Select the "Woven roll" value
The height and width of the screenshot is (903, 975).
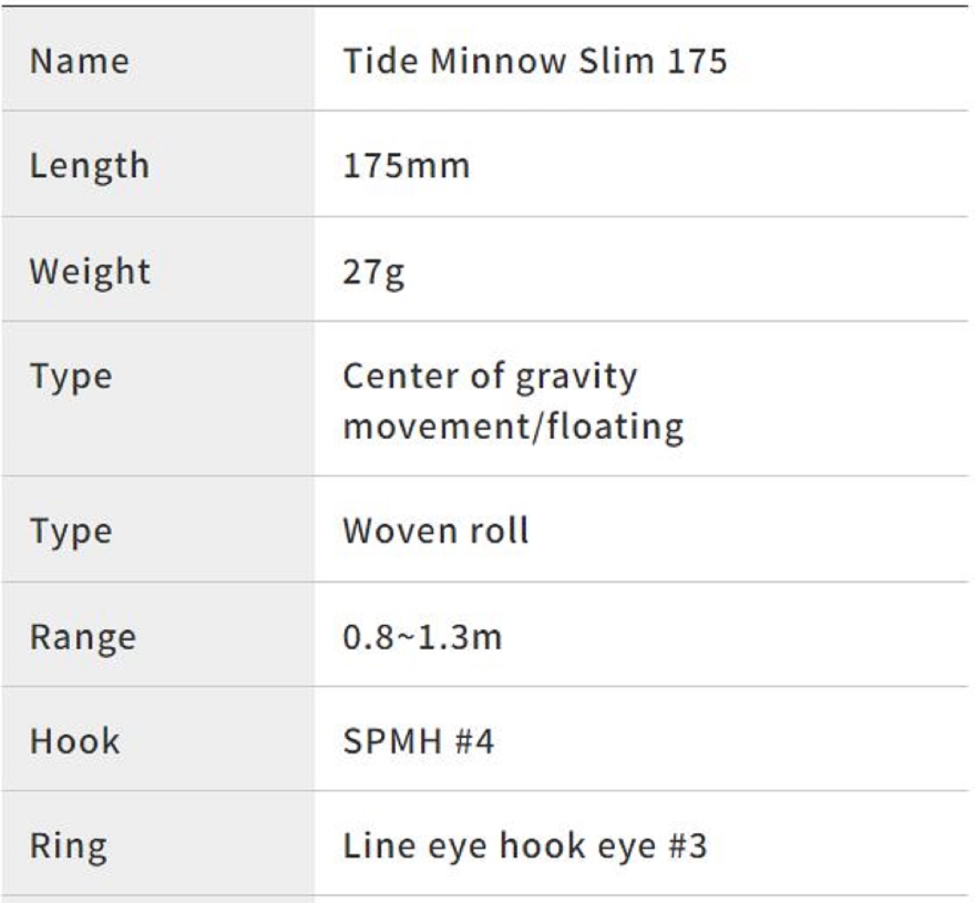[435, 531]
